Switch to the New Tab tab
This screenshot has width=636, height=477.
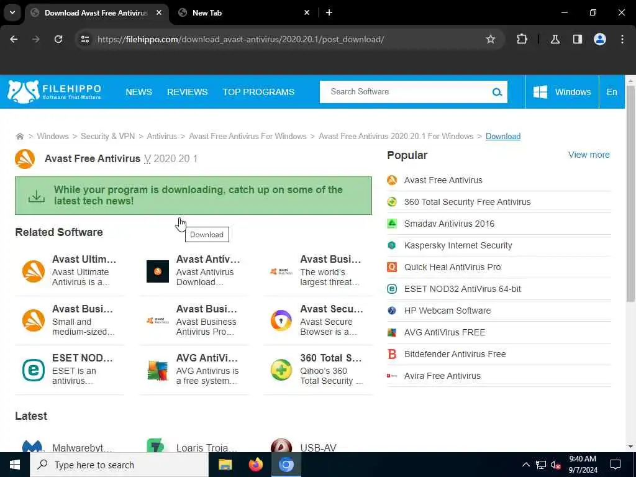coord(243,13)
